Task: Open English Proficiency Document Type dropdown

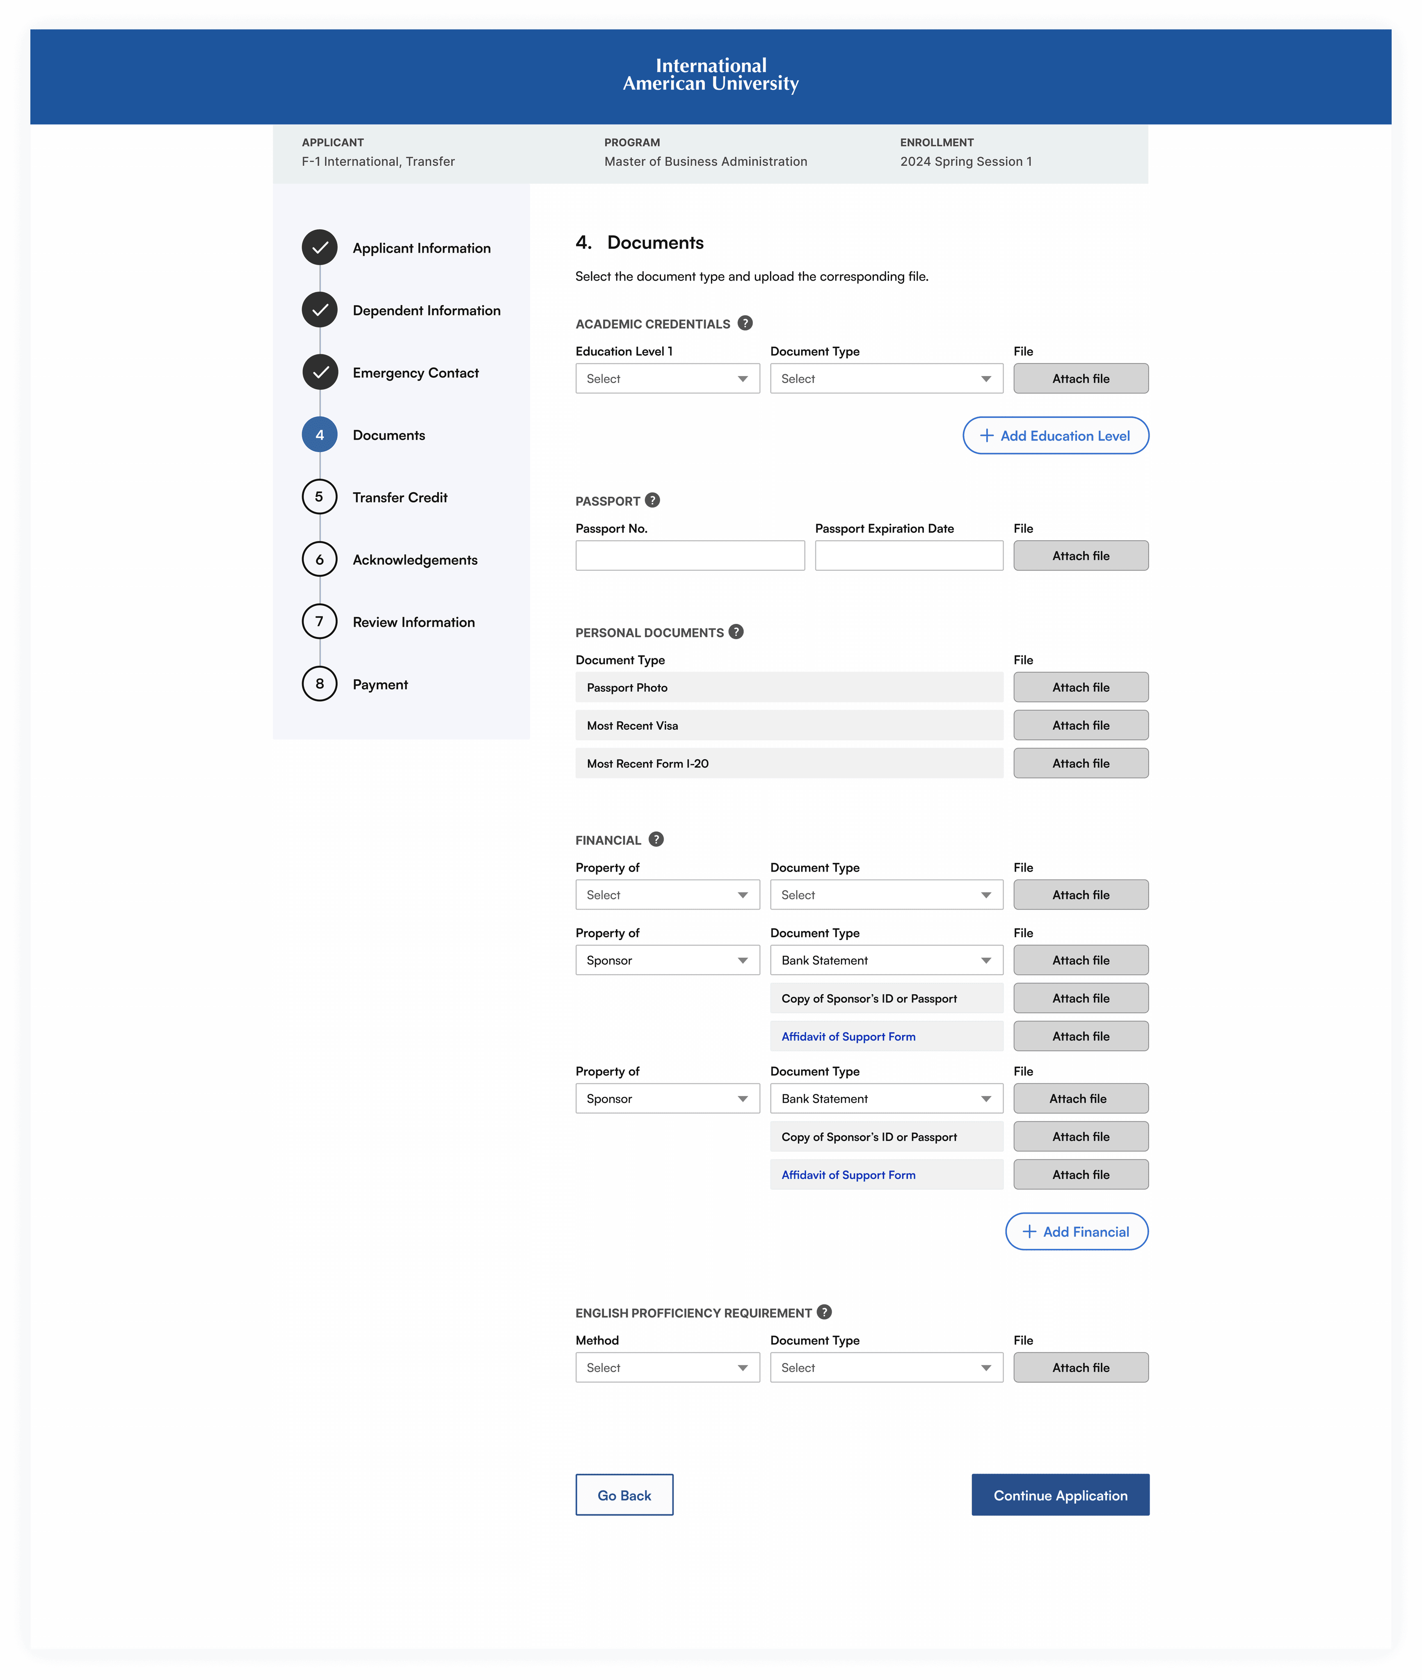Action: [887, 1367]
